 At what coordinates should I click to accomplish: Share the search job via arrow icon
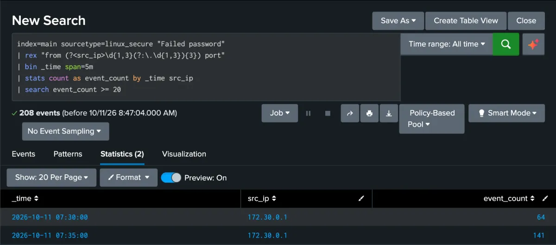click(x=350, y=113)
